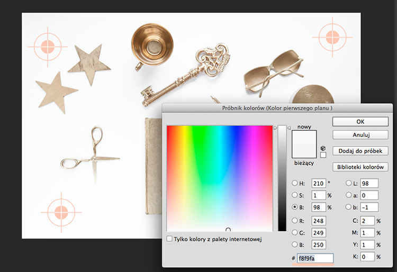This screenshot has width=397, height=272.
Task: Click the OK button
Action: [x=360, y=122]
